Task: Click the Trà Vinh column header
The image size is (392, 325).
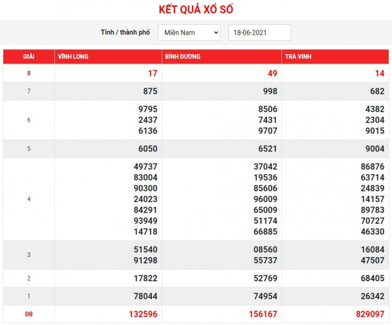Action: pos(298,57)
